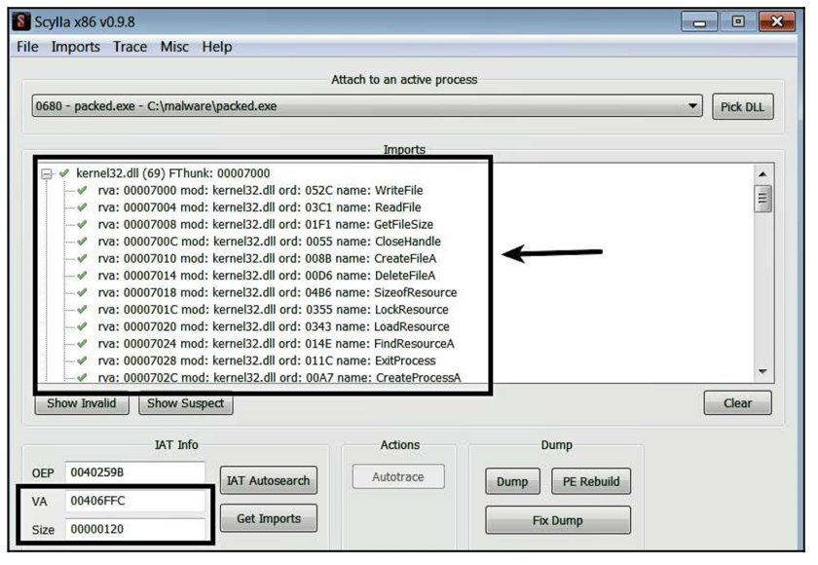The image size is (818, 565).
Task: Click the Scylla application icon in title bar
Action: [x=21, y=21]
